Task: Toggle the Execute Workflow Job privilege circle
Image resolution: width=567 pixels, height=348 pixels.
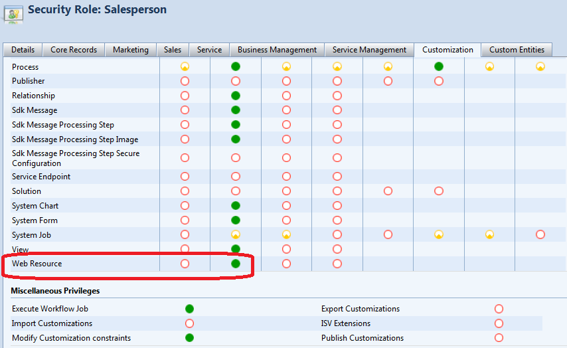Action: click(x=189, y=309)
